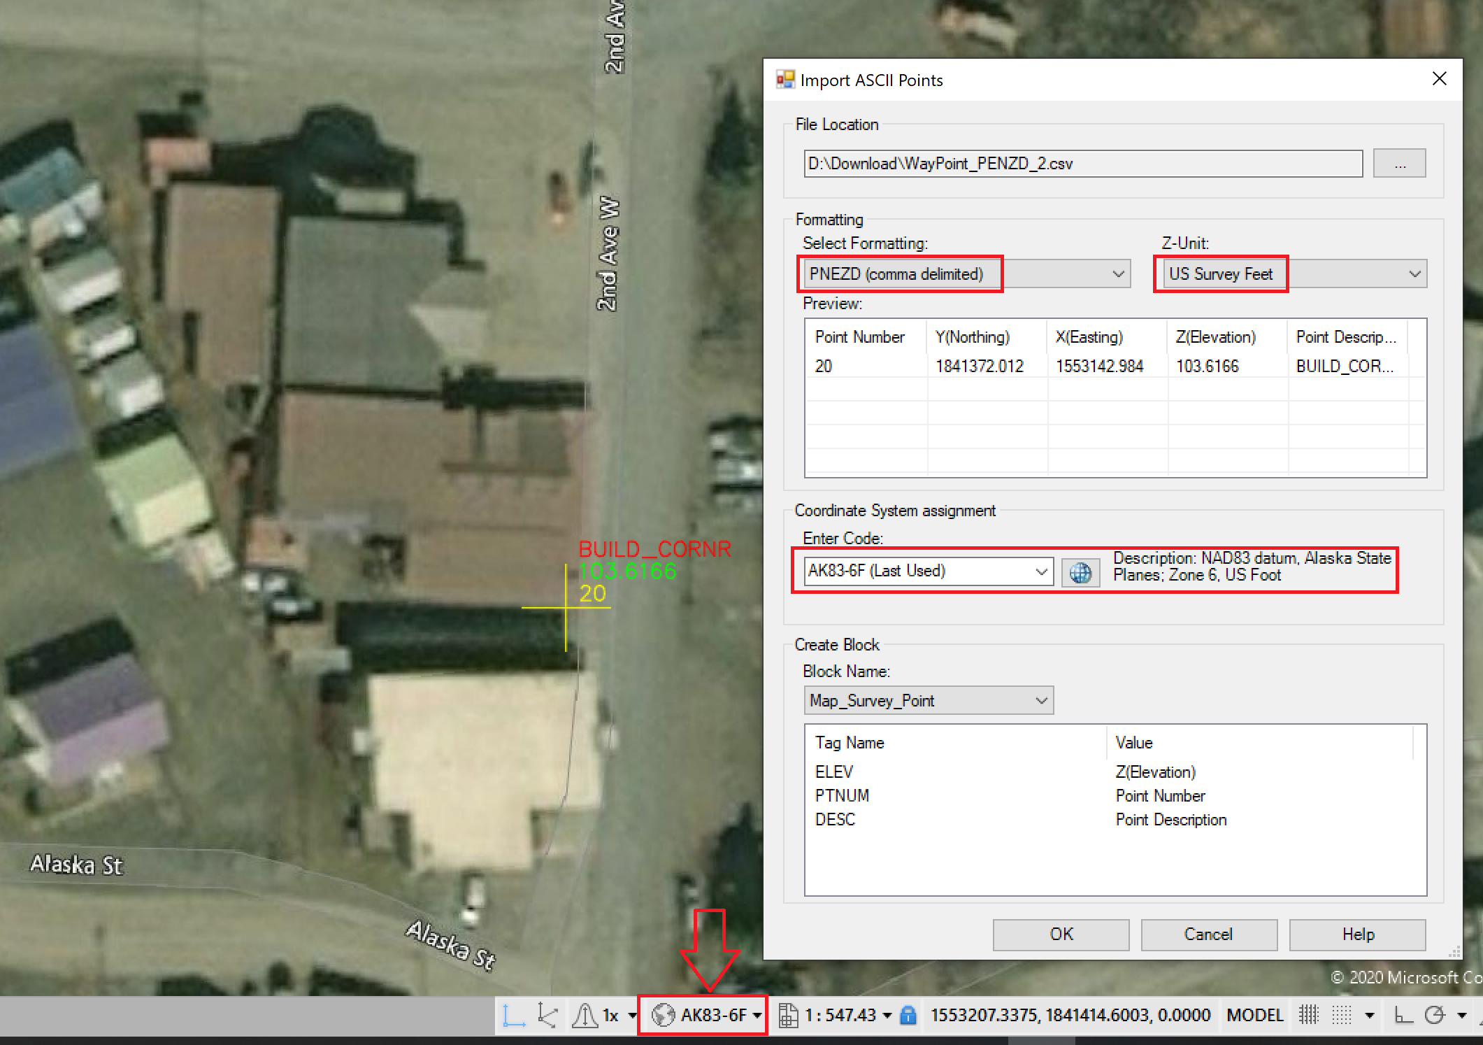Click the 1553142.984 easting cell
This screenshot has width=1483, height=1045.
1100,367
